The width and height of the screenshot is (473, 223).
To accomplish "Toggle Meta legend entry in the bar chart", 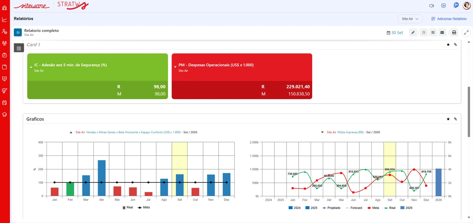I will tap(143, 207).
